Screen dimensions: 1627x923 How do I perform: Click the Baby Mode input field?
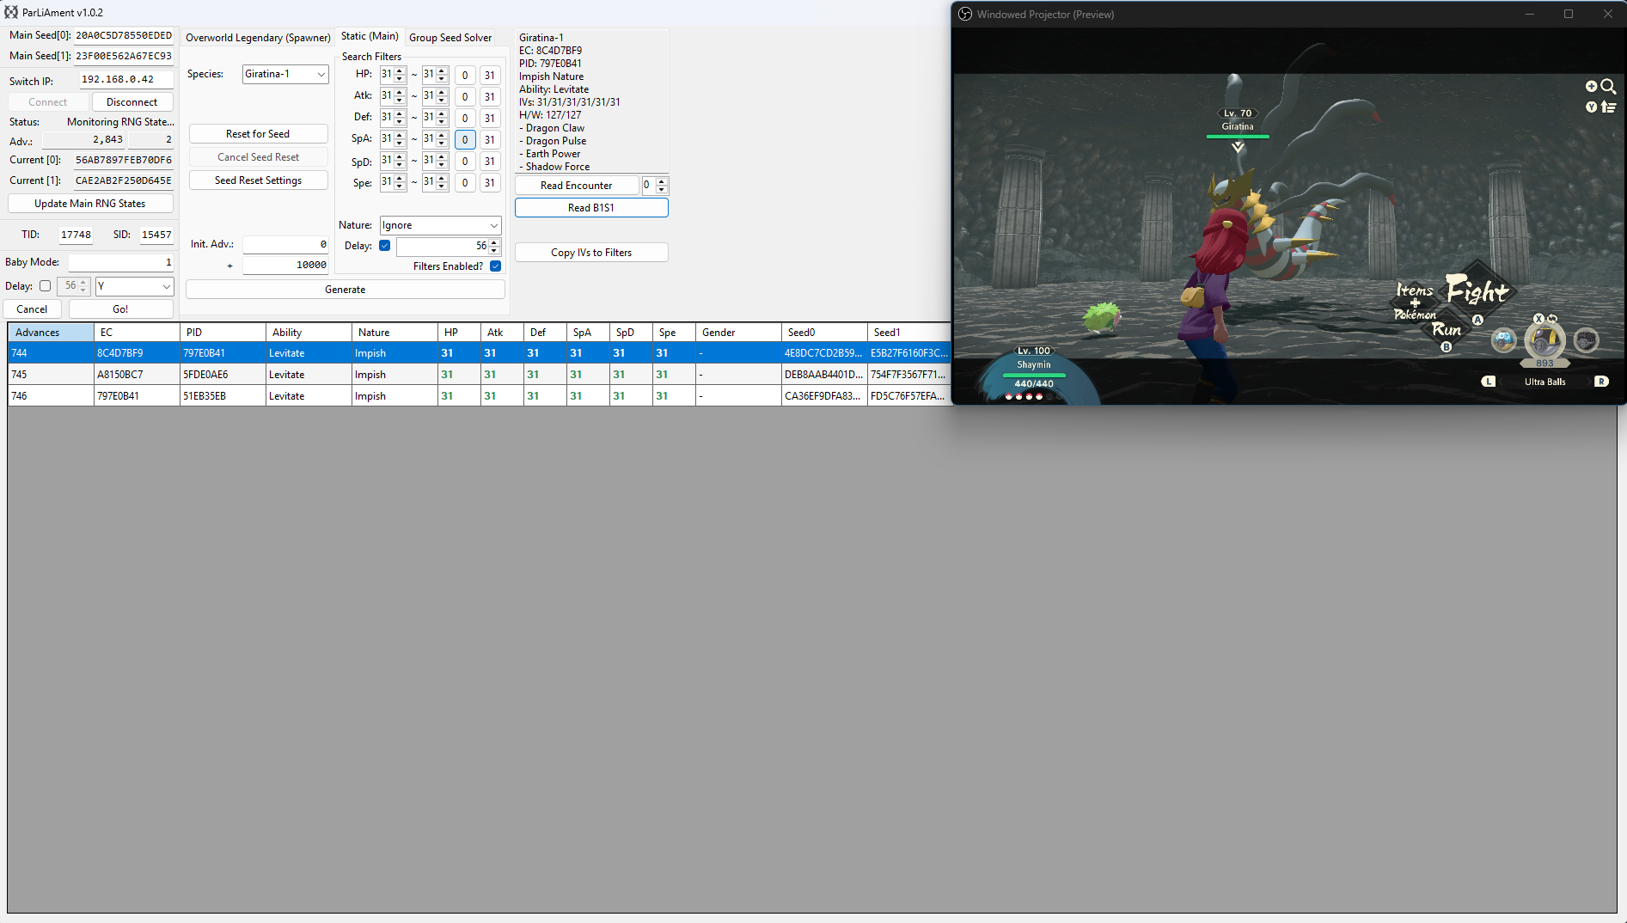pyautogui.click(x=121, y=263)
